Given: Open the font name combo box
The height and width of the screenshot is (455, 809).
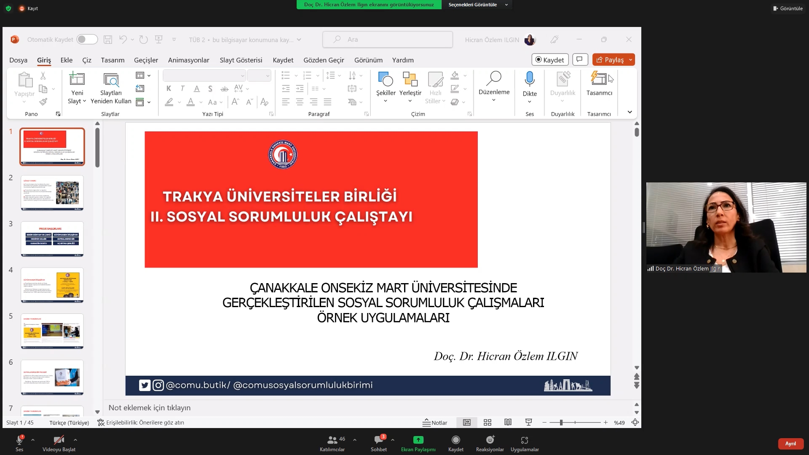Looking at the screenshot, I should click(204, 75).
